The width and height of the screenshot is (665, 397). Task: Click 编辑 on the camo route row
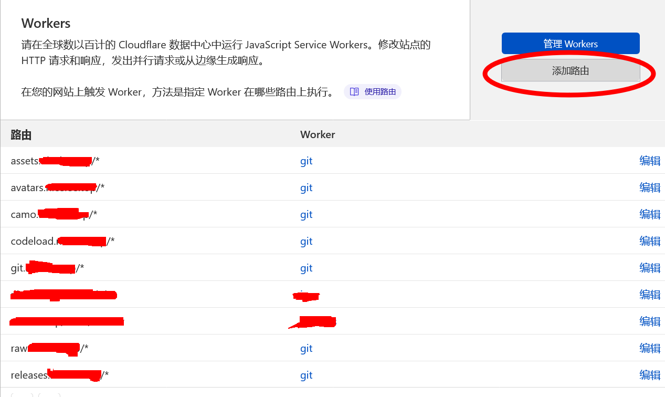(649, 215)
